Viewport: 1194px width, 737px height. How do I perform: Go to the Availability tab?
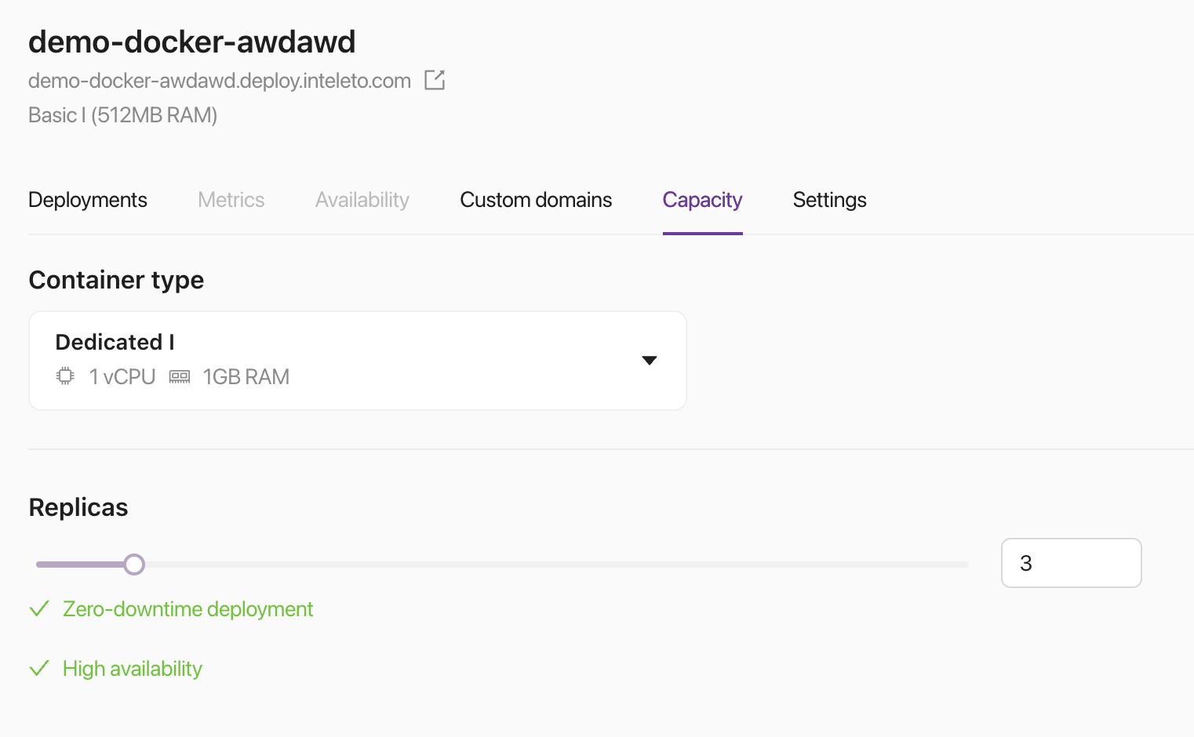point(362,200)
